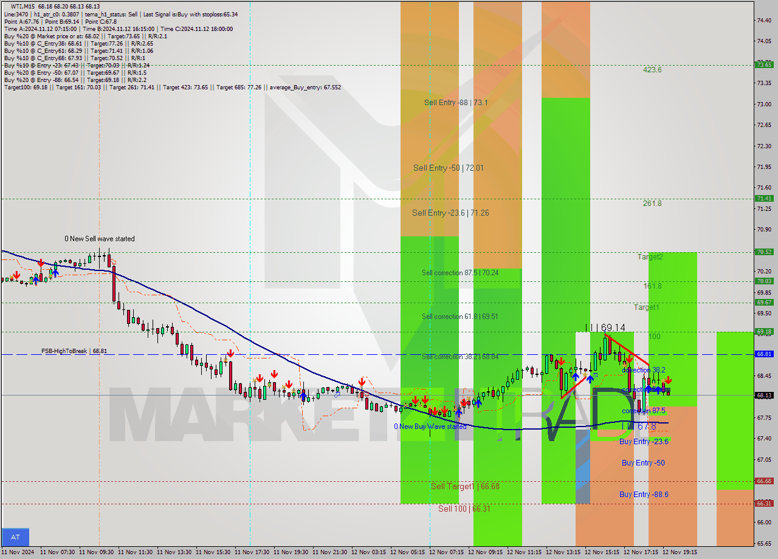Click the '11 Nov 15:30' time axis label
The image size is (778, 559).
point(213,552)
